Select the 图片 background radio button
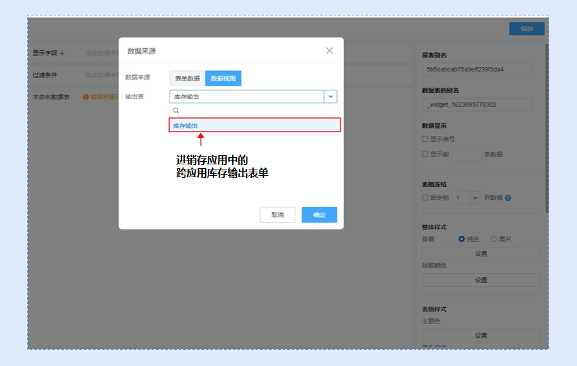Image resolution: width=577 pixels, height=366 pixels. (494, 239)
